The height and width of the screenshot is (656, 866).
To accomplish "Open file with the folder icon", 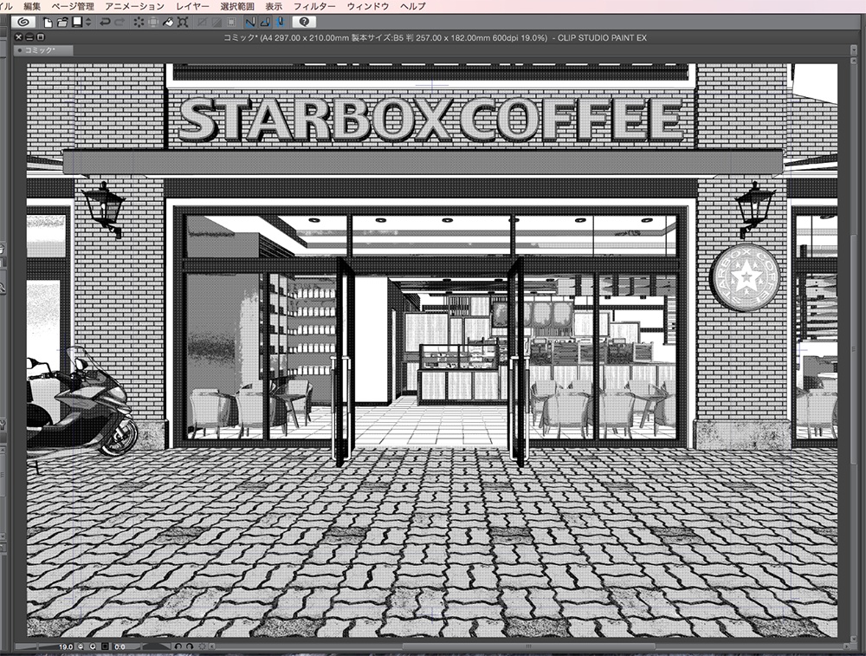I will pos(62,23).
